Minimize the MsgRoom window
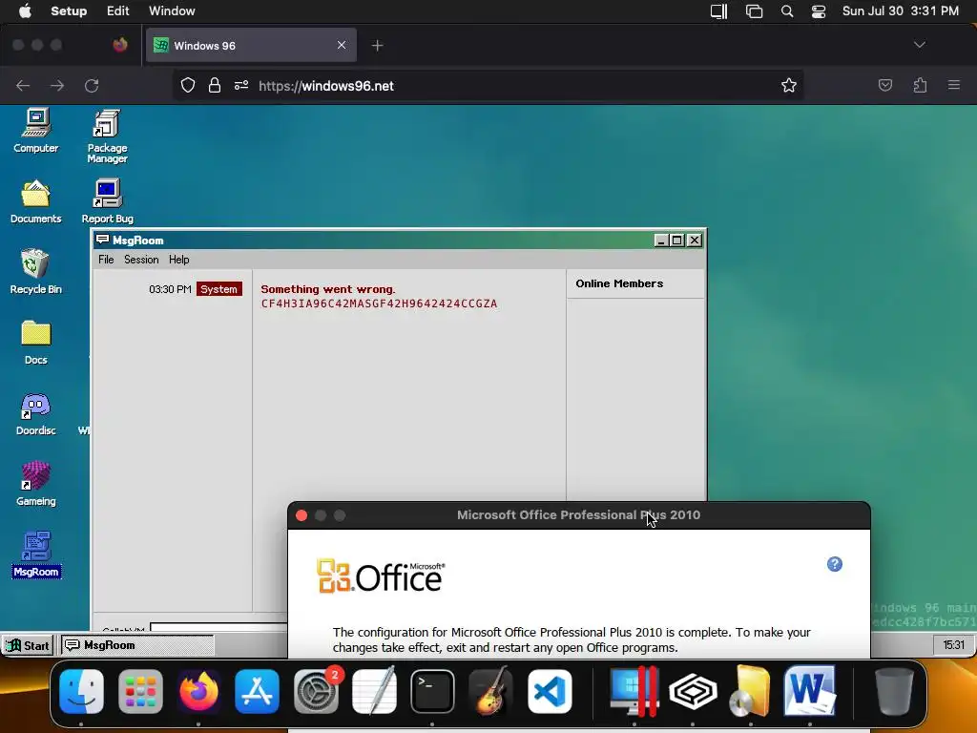 (x=661, y=240)
